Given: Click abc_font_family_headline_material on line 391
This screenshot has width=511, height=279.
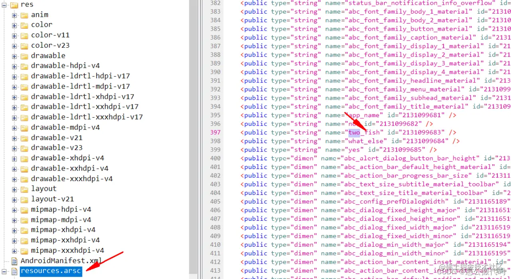Looking at the screenshot, I should coord(412,81).
